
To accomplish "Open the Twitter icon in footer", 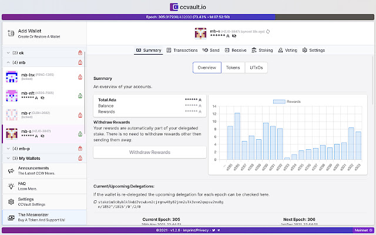I will [x=213, y=230].
